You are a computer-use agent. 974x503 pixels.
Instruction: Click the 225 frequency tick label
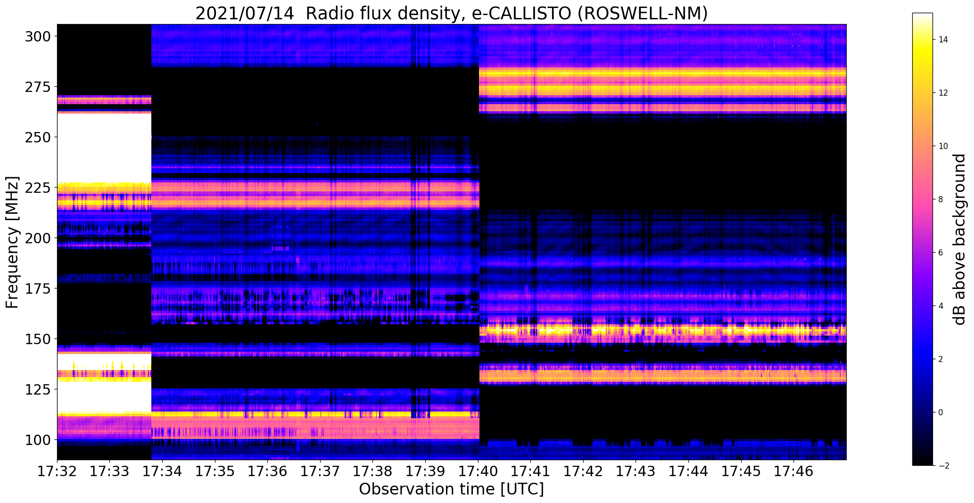pyautogui.click(x=38, y=188)
